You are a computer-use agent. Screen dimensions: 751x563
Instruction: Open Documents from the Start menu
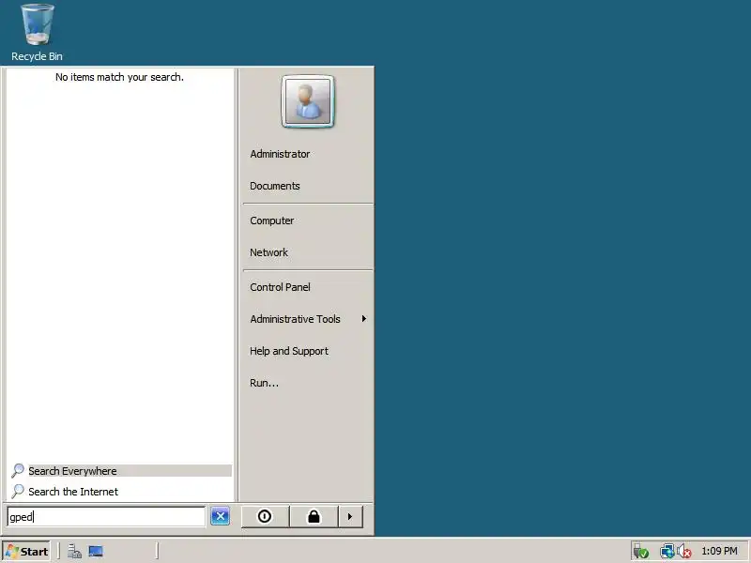point(275,186)
